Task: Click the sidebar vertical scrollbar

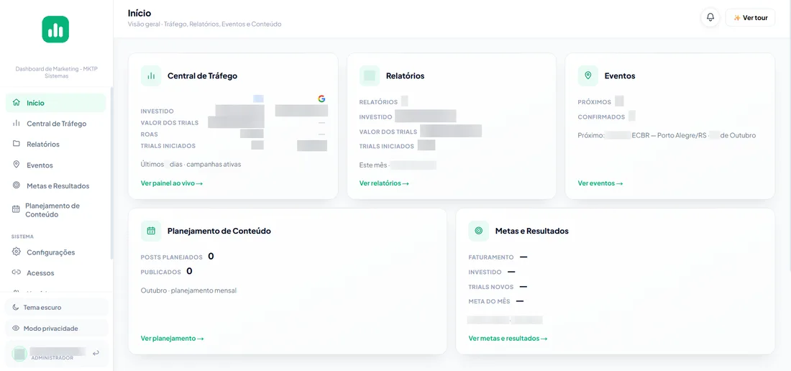Action: (111, 174)
